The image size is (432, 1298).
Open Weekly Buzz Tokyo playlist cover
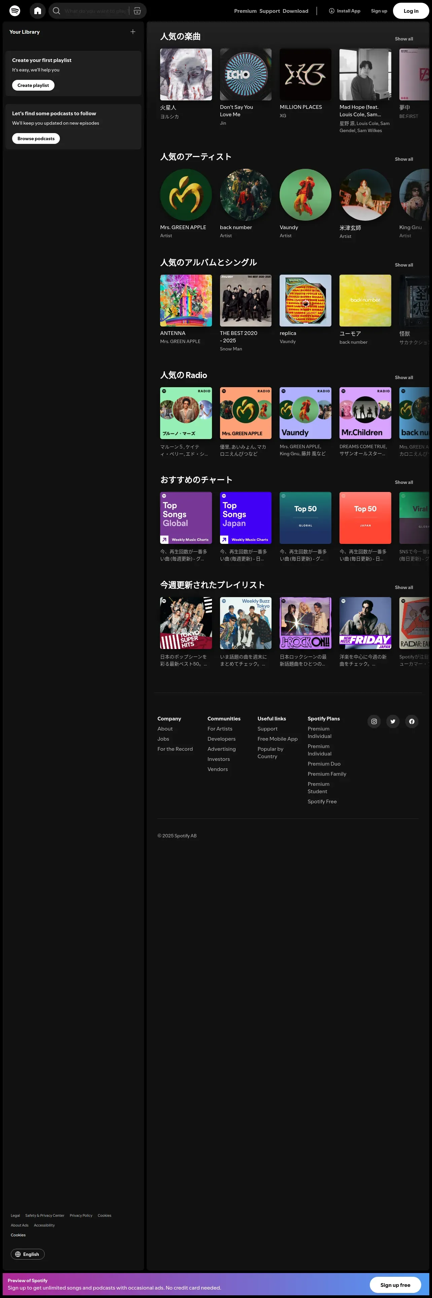[x=246, y=623]
